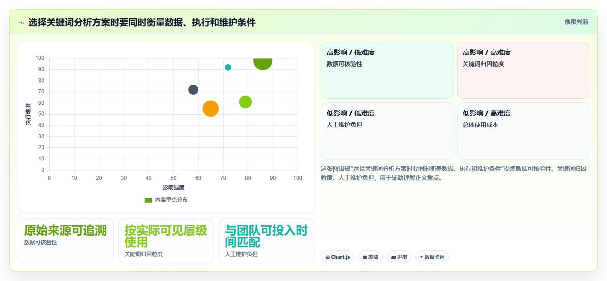Screen dimensions: 607x281
Task: Select the dark slate bubble
Action: tap(193, 90)
